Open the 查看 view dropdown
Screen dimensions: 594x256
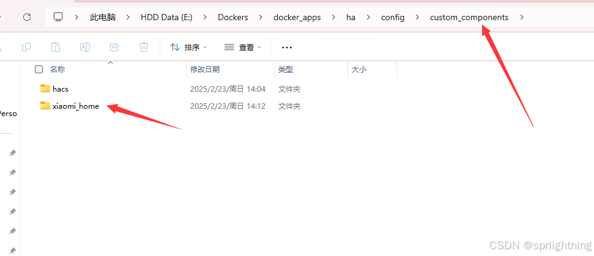tap(243, 47)
